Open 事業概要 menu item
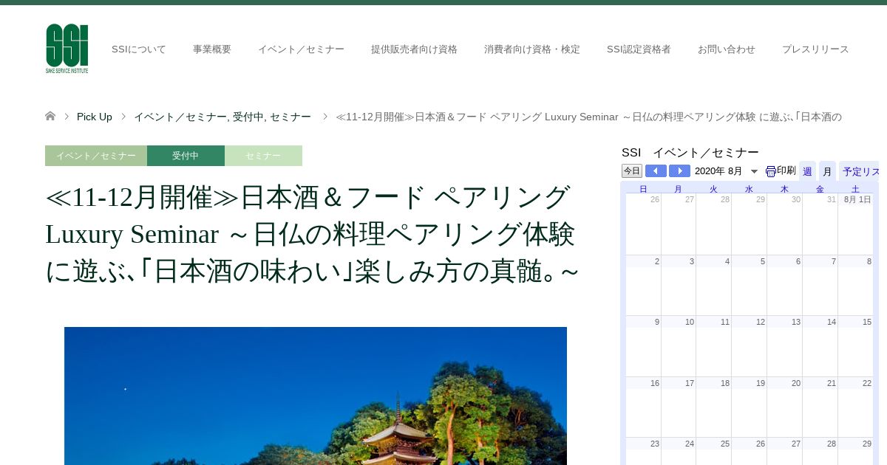This screenshot has width=887, height=465. coord(212,49)
